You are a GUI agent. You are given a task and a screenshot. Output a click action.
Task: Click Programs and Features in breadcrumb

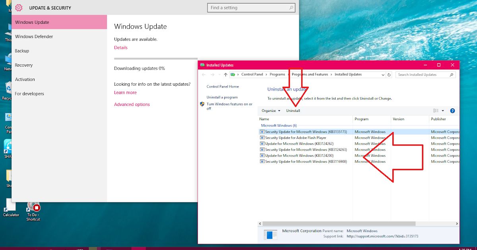[310, 75]
